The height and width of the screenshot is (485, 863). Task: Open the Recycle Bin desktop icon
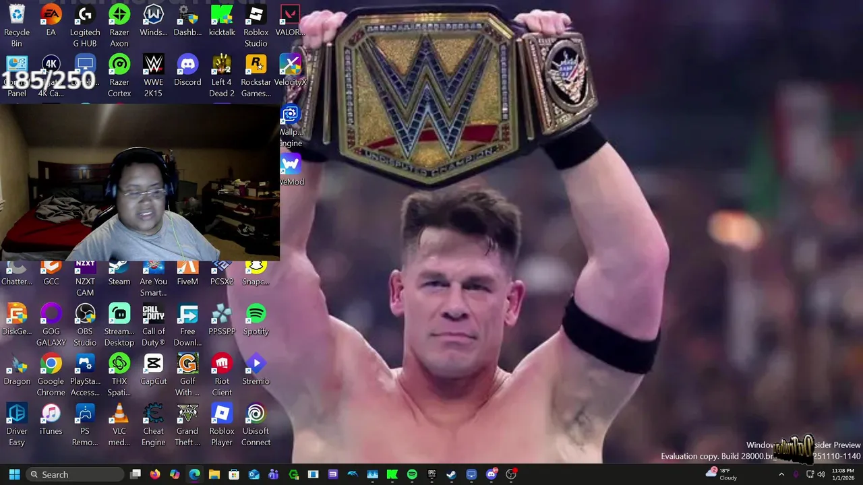click(17, 26)
